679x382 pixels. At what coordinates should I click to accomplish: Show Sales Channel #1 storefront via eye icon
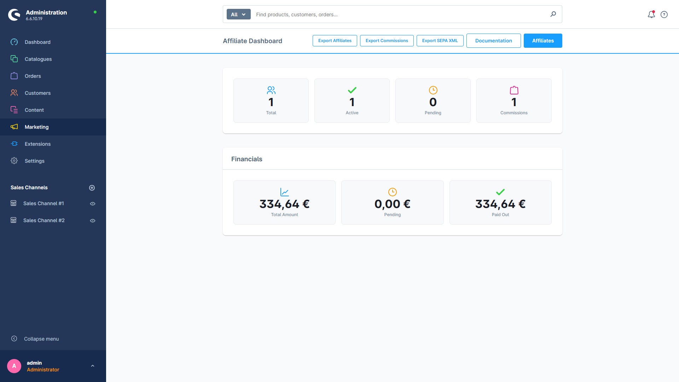coord(93,204)
